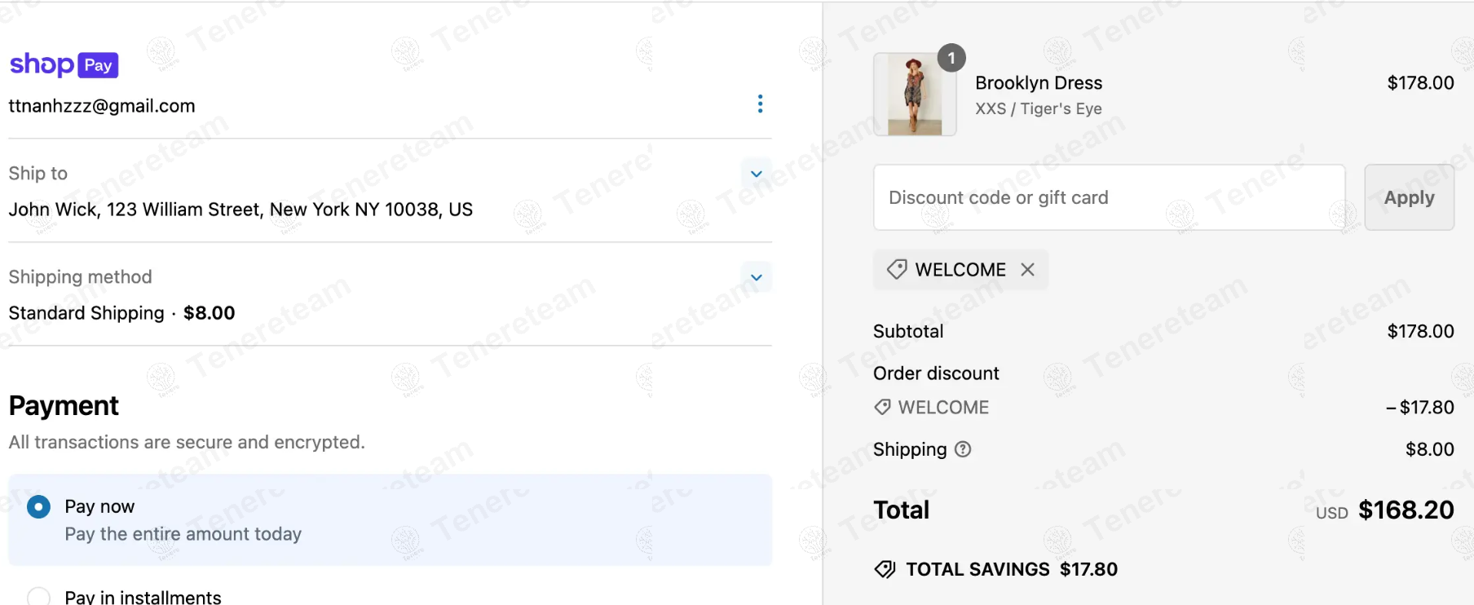
Task: Expand the Shipping method section
Action: coord(756,277)
